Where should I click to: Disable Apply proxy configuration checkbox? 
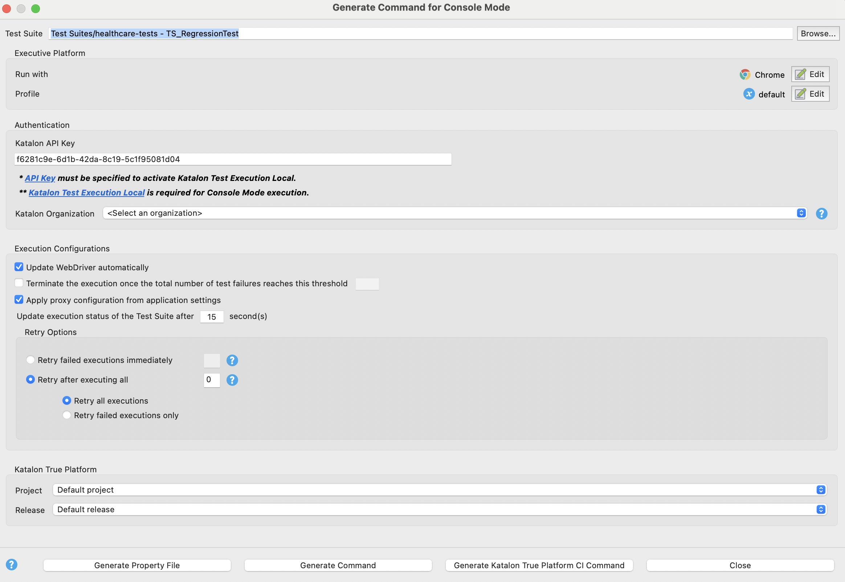tap(19, 300)
